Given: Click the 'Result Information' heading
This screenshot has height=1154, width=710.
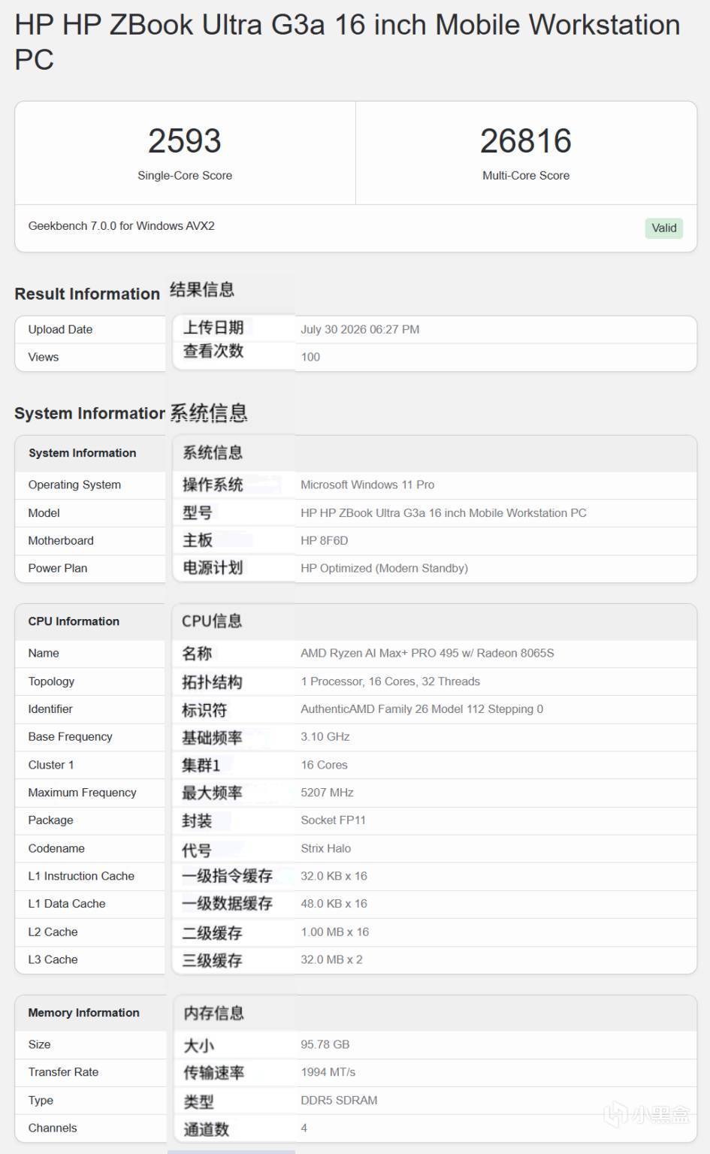Looking at the screenshot, I should 87,294.
